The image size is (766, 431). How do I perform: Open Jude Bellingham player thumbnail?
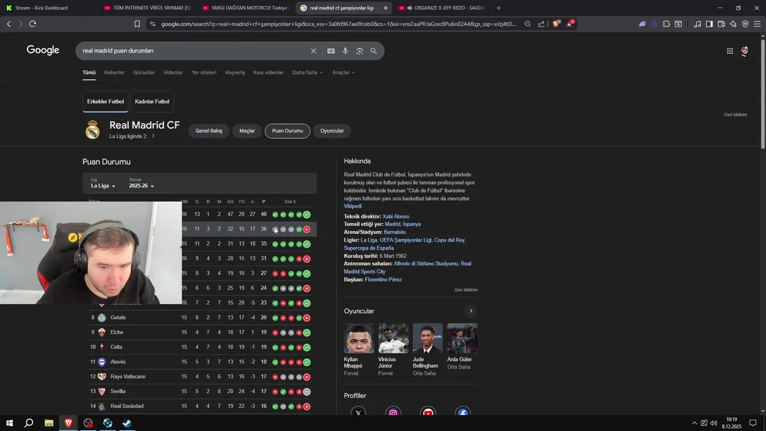click(428, 338)
